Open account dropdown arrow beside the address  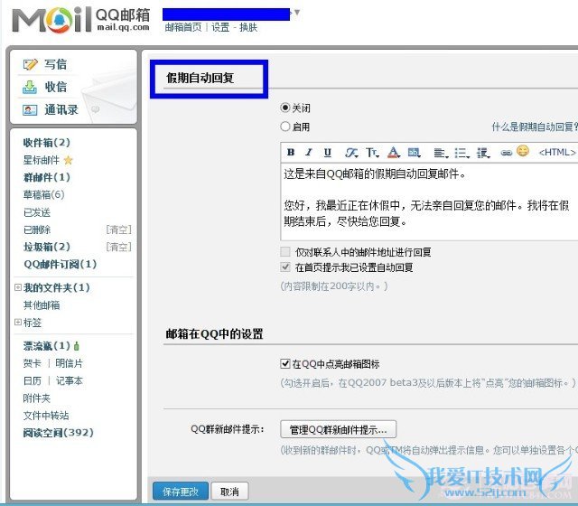coord(297,13)
